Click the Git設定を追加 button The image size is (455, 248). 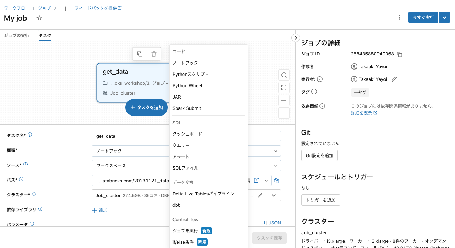tap(319, 155)
